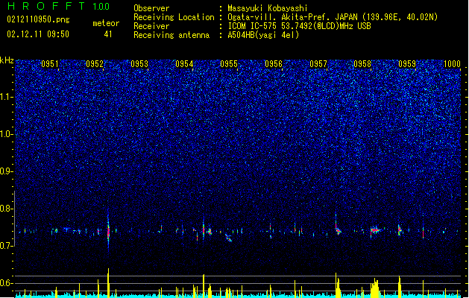Click the kHz axis unit label

pyautogui.click(x=7, y=60)
